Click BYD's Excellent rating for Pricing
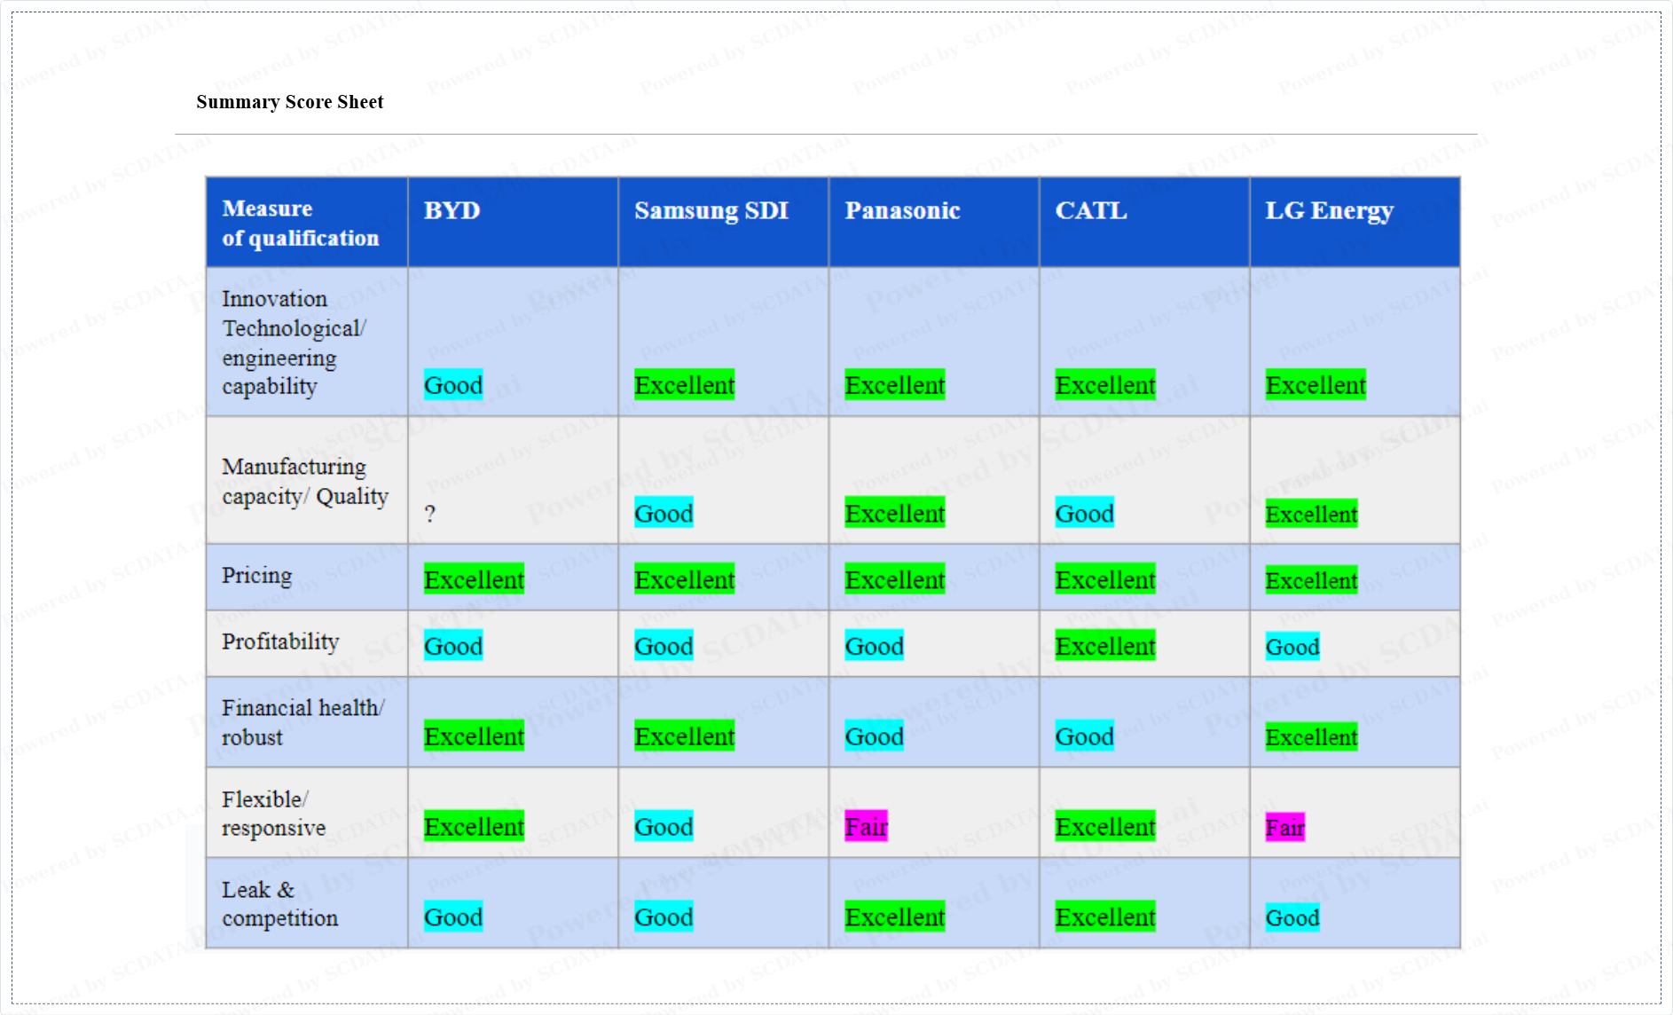The image size is (1673, 1015). [x=474, y=579]
